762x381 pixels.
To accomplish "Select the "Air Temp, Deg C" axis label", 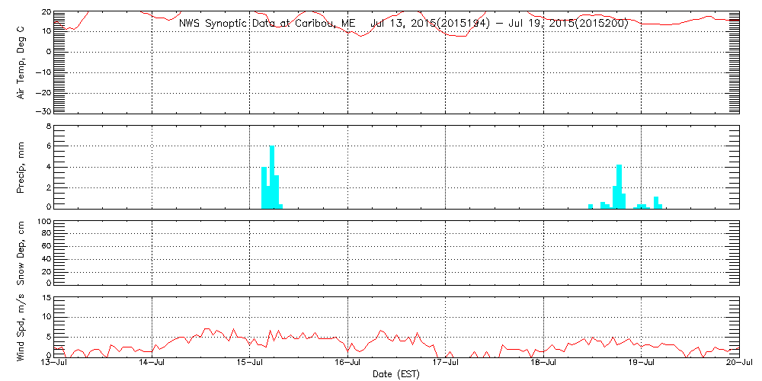I will [x=21, y=62].
